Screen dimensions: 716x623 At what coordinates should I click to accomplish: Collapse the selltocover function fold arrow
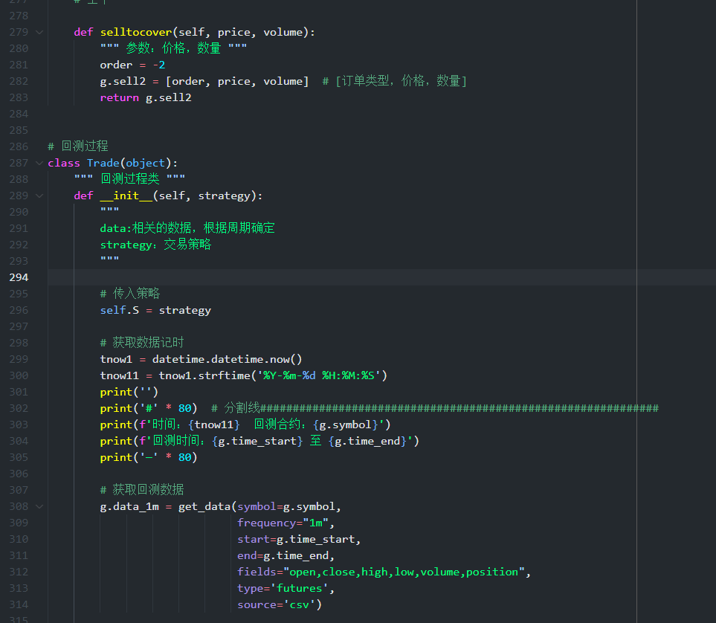point(39,33)
